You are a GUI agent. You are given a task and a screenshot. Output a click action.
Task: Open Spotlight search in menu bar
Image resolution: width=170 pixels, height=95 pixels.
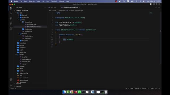pos(140,1)
